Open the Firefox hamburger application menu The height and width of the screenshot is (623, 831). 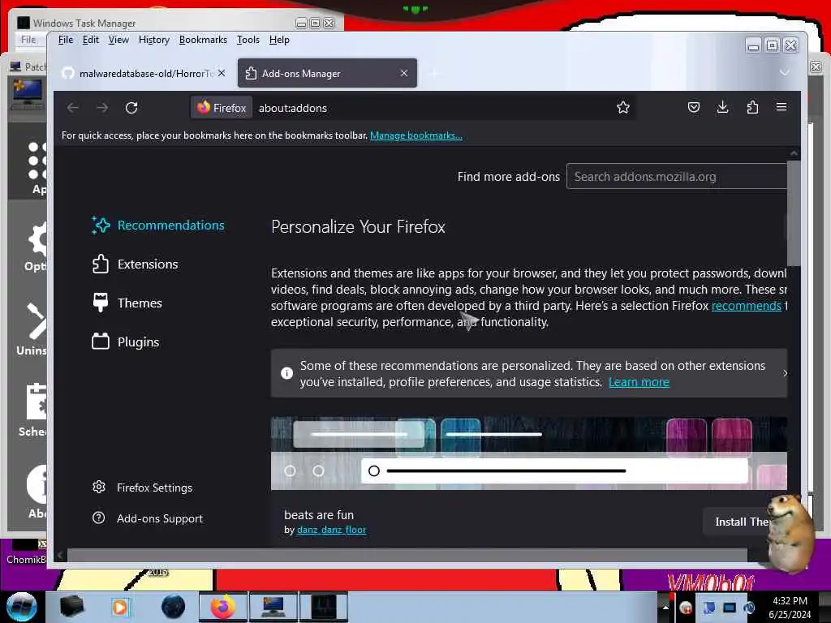pyautogui.click(x=781, y=108)
